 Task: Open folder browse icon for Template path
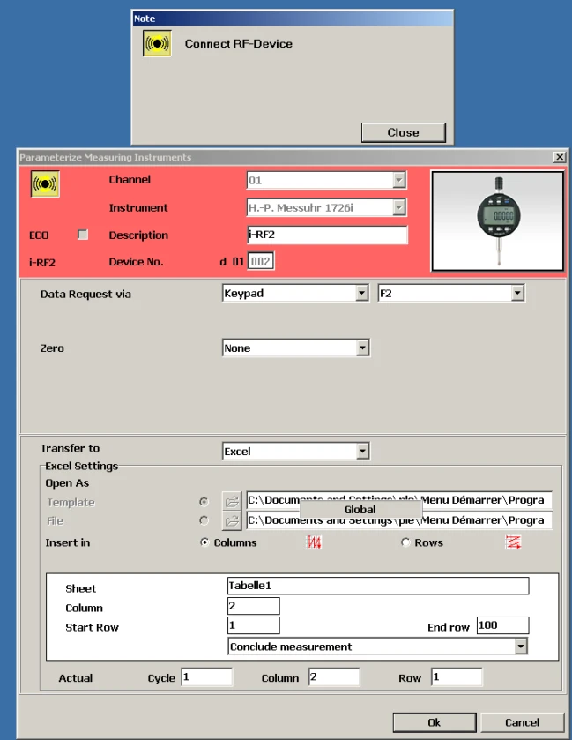click(231, 501)
